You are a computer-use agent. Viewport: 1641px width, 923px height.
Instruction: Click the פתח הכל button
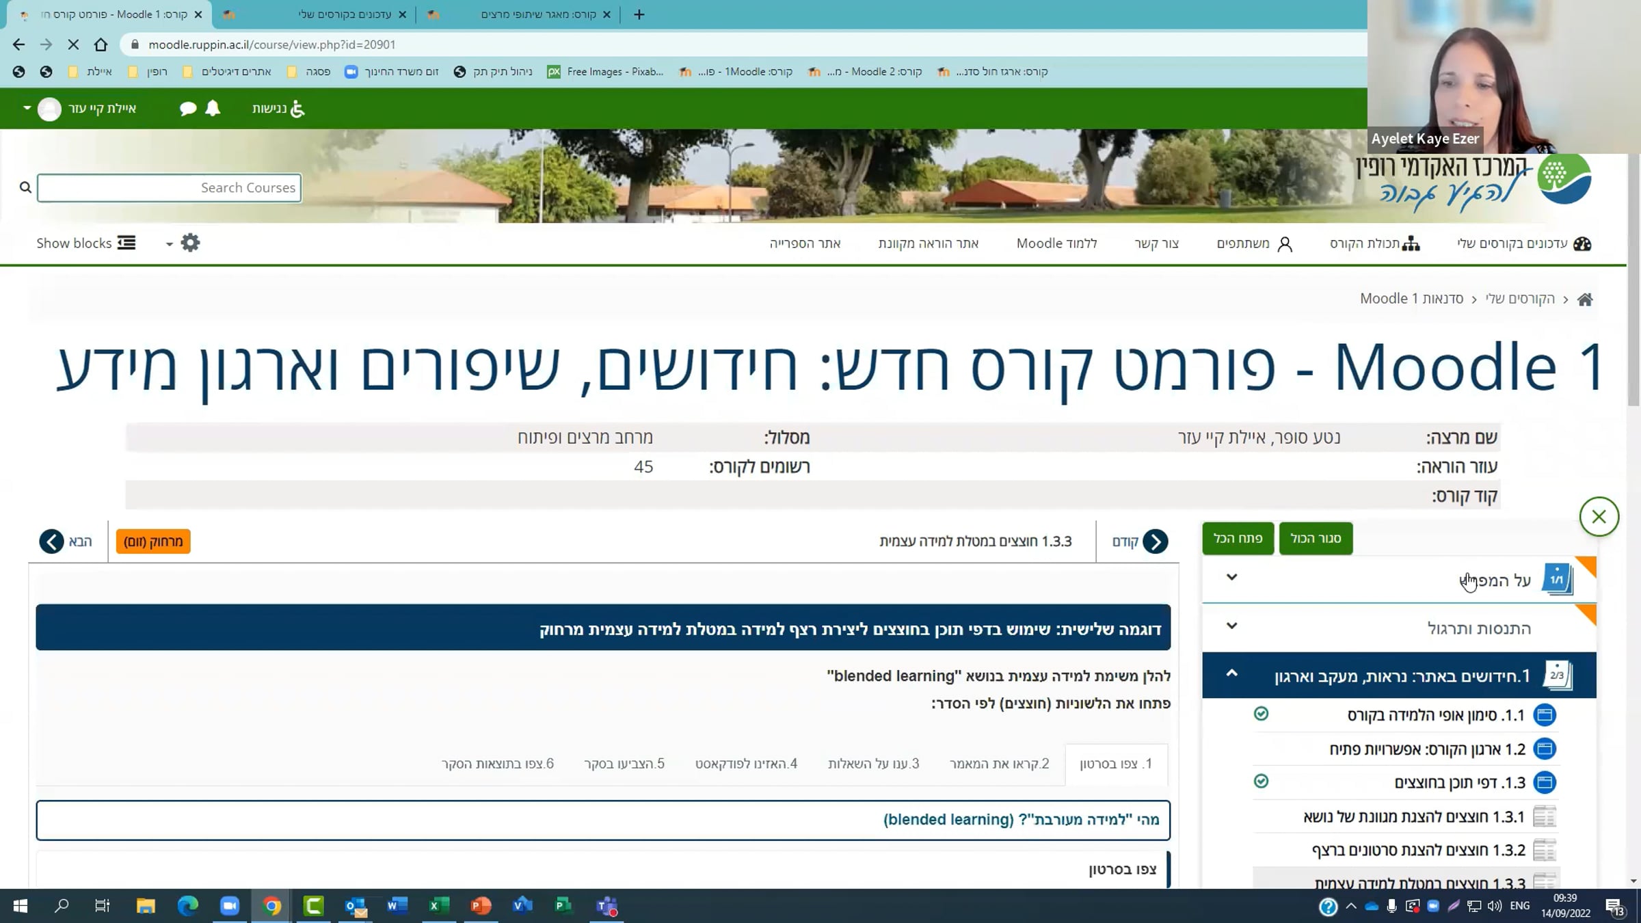1238,538
